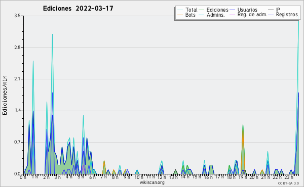304x187 pixels.
Task: Click the wikiscan.org link below the chart
Action: [x=152, y=182]
